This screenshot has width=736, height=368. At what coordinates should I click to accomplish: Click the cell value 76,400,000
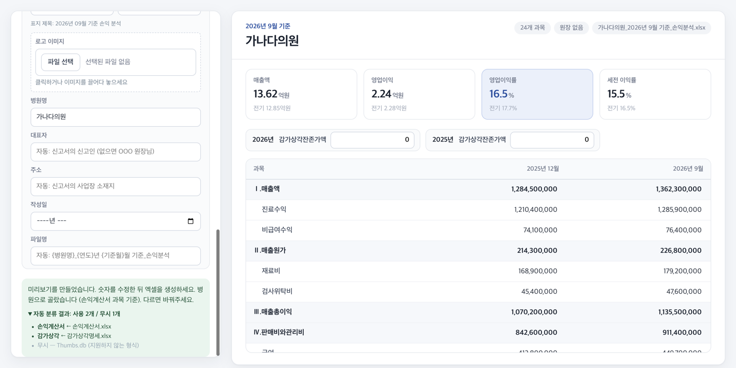(684, 230)
